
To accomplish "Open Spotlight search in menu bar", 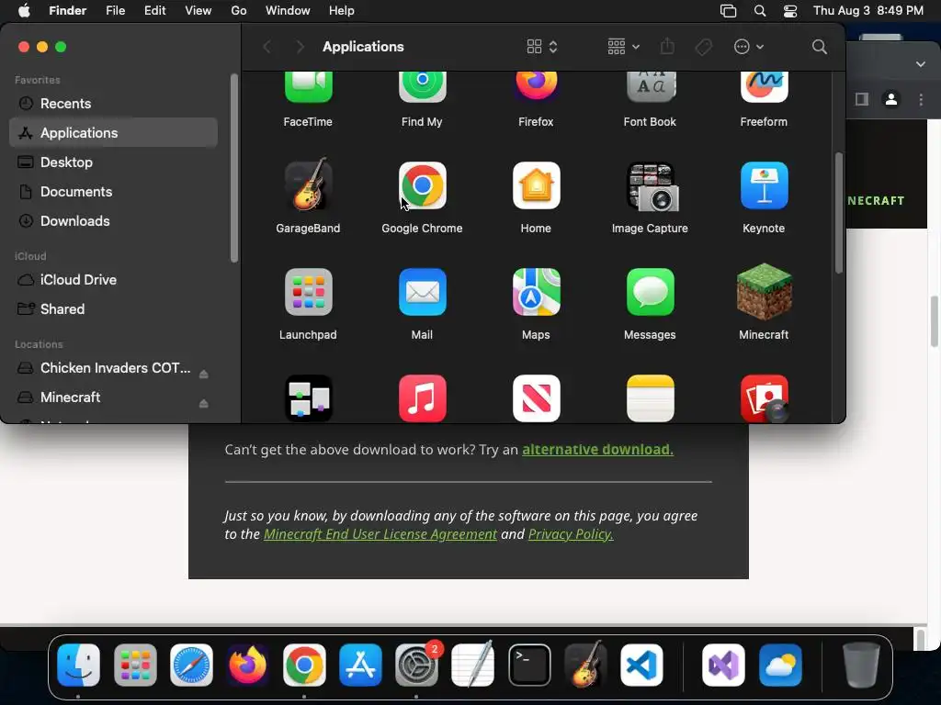I will pos(760,11).
